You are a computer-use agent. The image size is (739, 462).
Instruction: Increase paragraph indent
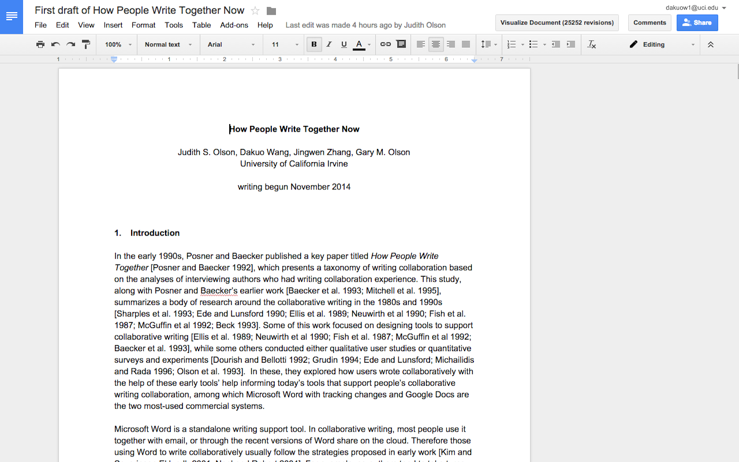tap(571, 44)
